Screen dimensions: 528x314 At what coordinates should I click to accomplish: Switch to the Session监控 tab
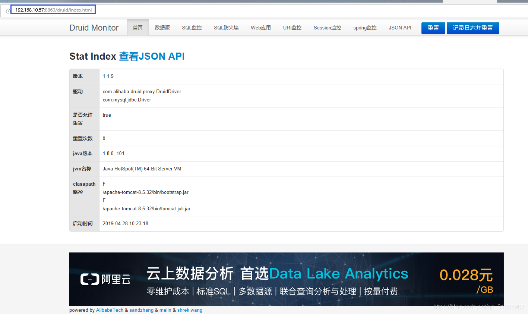tap(328, 28)
